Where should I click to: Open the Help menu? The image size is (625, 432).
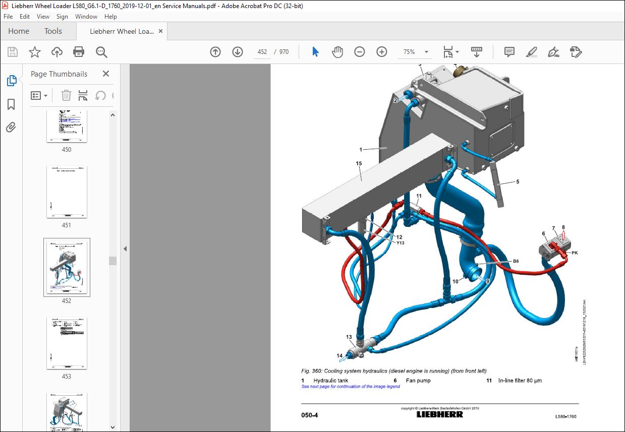(x=110, y=17)
